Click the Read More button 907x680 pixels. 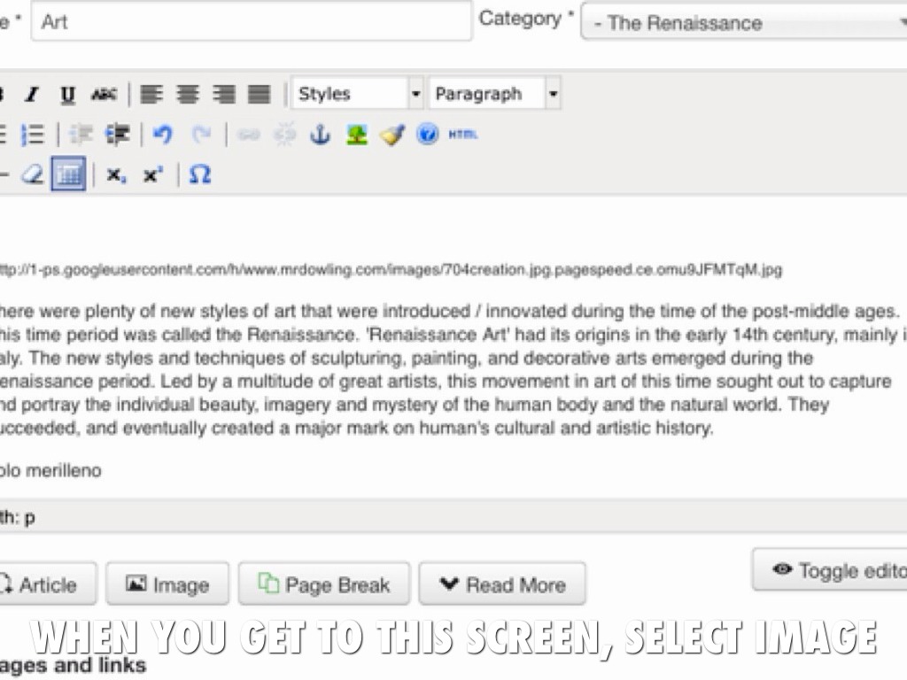tap(502, 584)
